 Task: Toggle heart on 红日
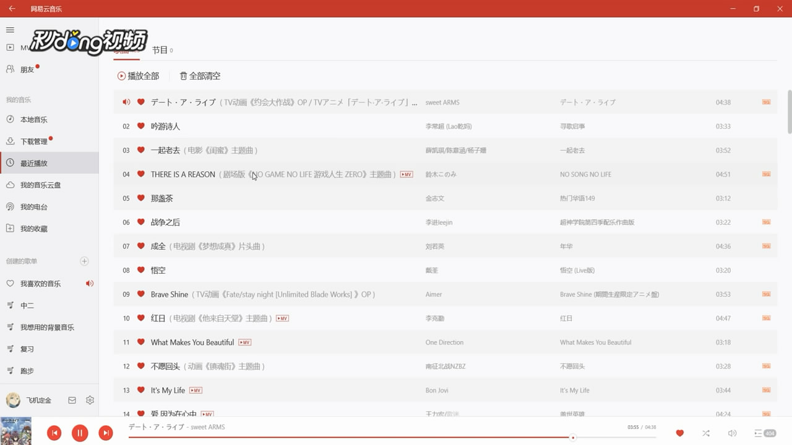click(141, 318)
